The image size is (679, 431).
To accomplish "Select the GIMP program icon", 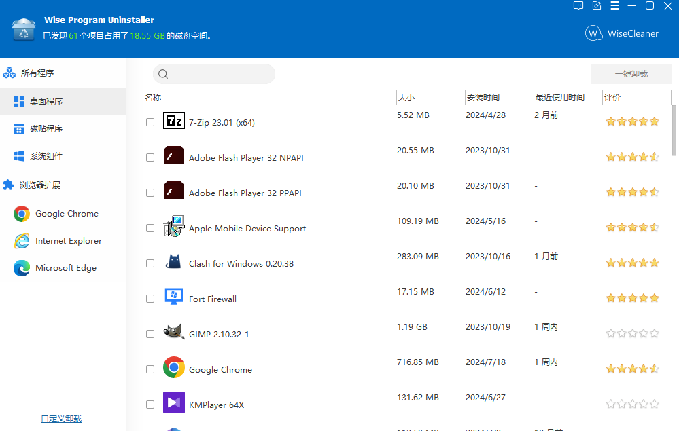I will (x=174, y=333).
